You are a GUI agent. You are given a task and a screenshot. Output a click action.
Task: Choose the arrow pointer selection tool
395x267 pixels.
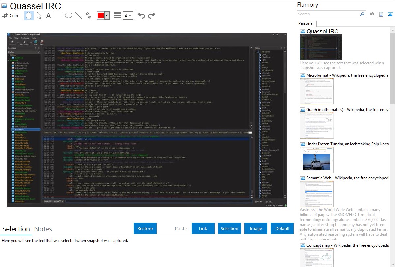pyautogui.click(x=39, y=15)
